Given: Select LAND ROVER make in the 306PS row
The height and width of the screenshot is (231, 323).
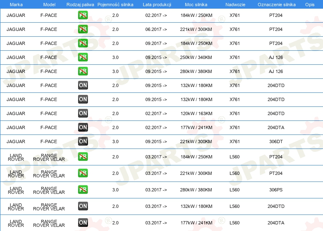Looking at the screenshot, I should click(16, 190).
